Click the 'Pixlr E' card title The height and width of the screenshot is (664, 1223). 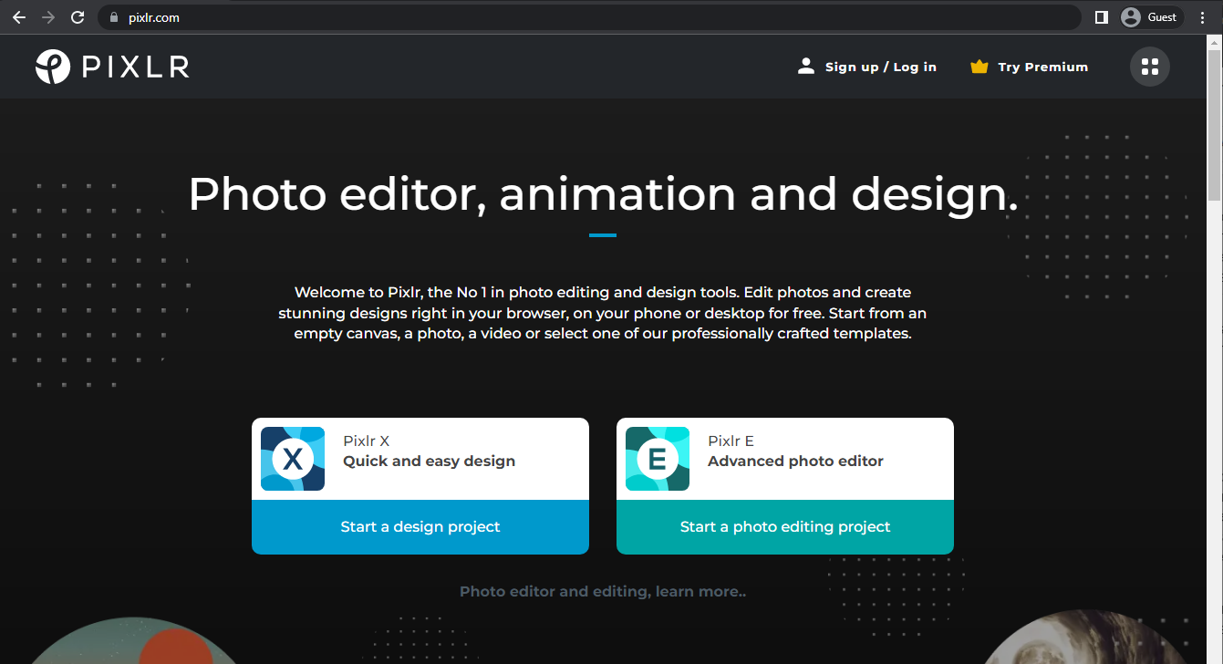point(731,441)
